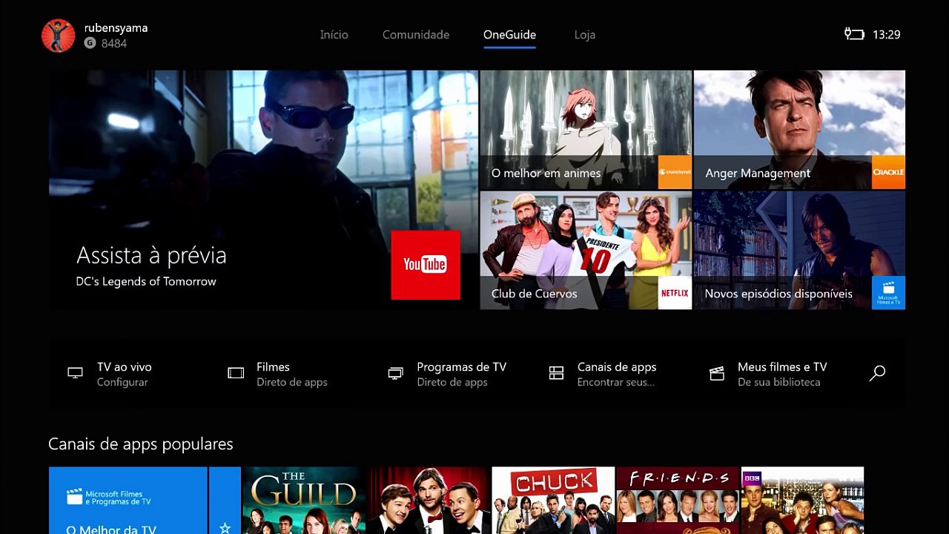Open the Loja tab

click(585, 35)
